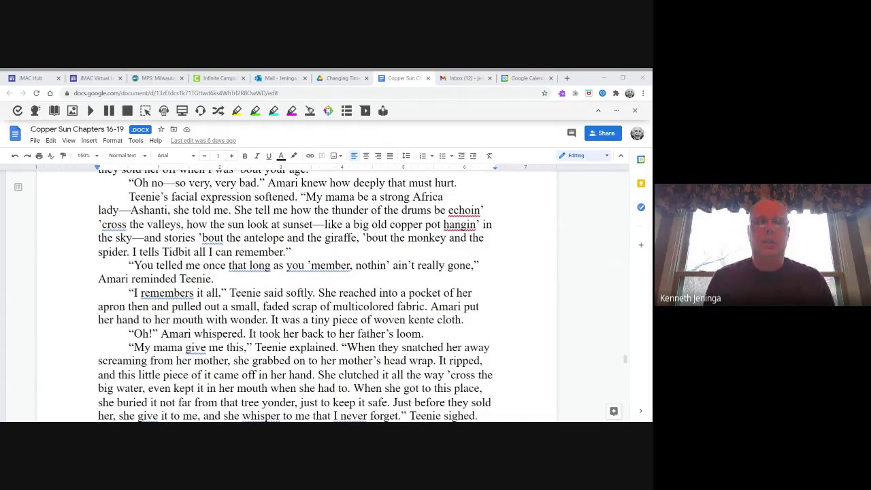Pause Read&Write speech playback
The image size is (871, 490).
click(x=109, y=111)
